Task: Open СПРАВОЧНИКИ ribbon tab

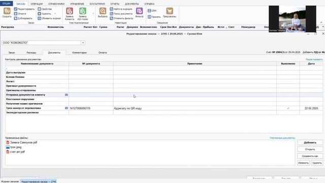Action: click(x=56, y=4)
